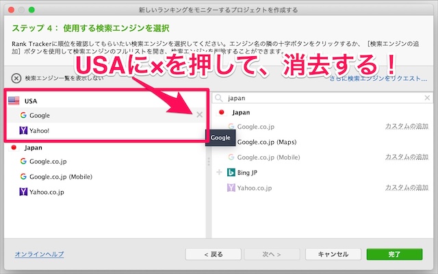Click the Google.co.jp (Mobile) icon in left list
438x274 pixels.
[23, 177]
